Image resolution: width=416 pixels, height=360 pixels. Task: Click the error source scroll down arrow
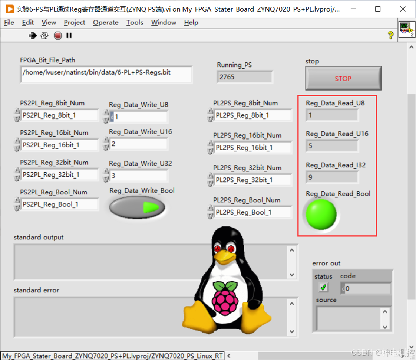[x=385, y=327]
